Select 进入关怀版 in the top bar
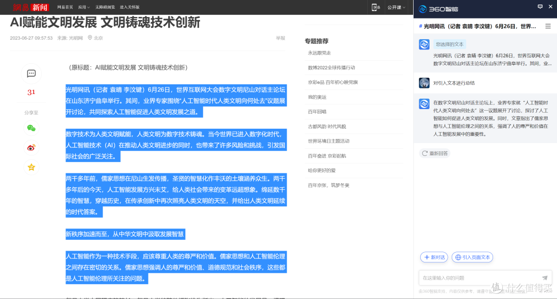The width and height of the screenshot is (557, 299). click(x=129, y=7)
